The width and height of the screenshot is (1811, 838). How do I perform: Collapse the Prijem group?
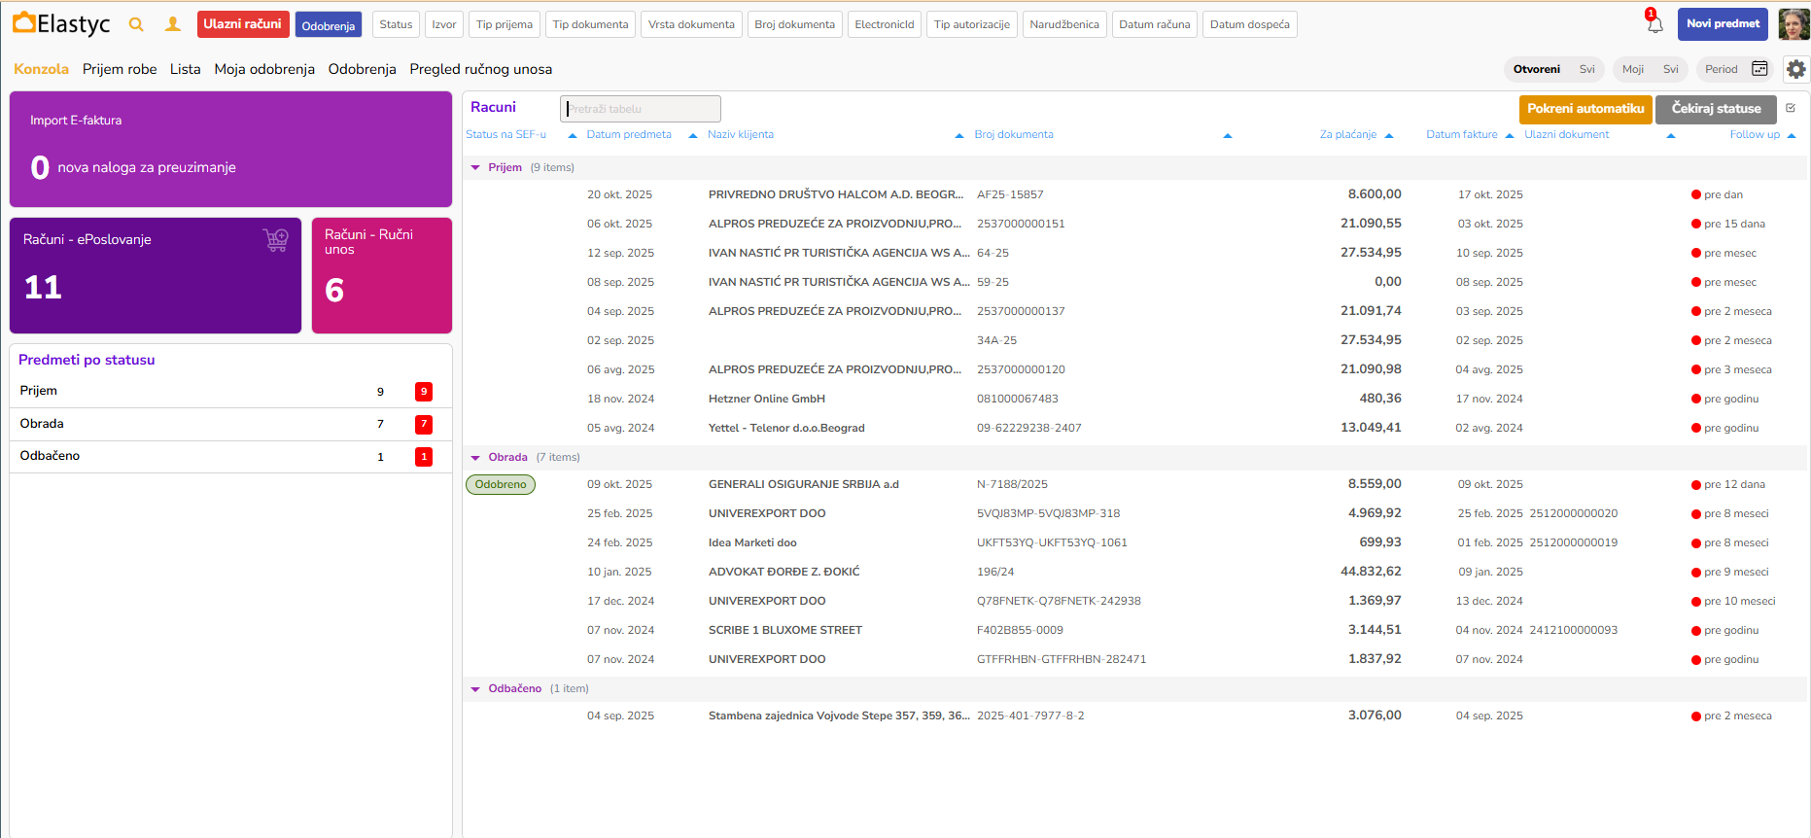click(x=475, y=168)
